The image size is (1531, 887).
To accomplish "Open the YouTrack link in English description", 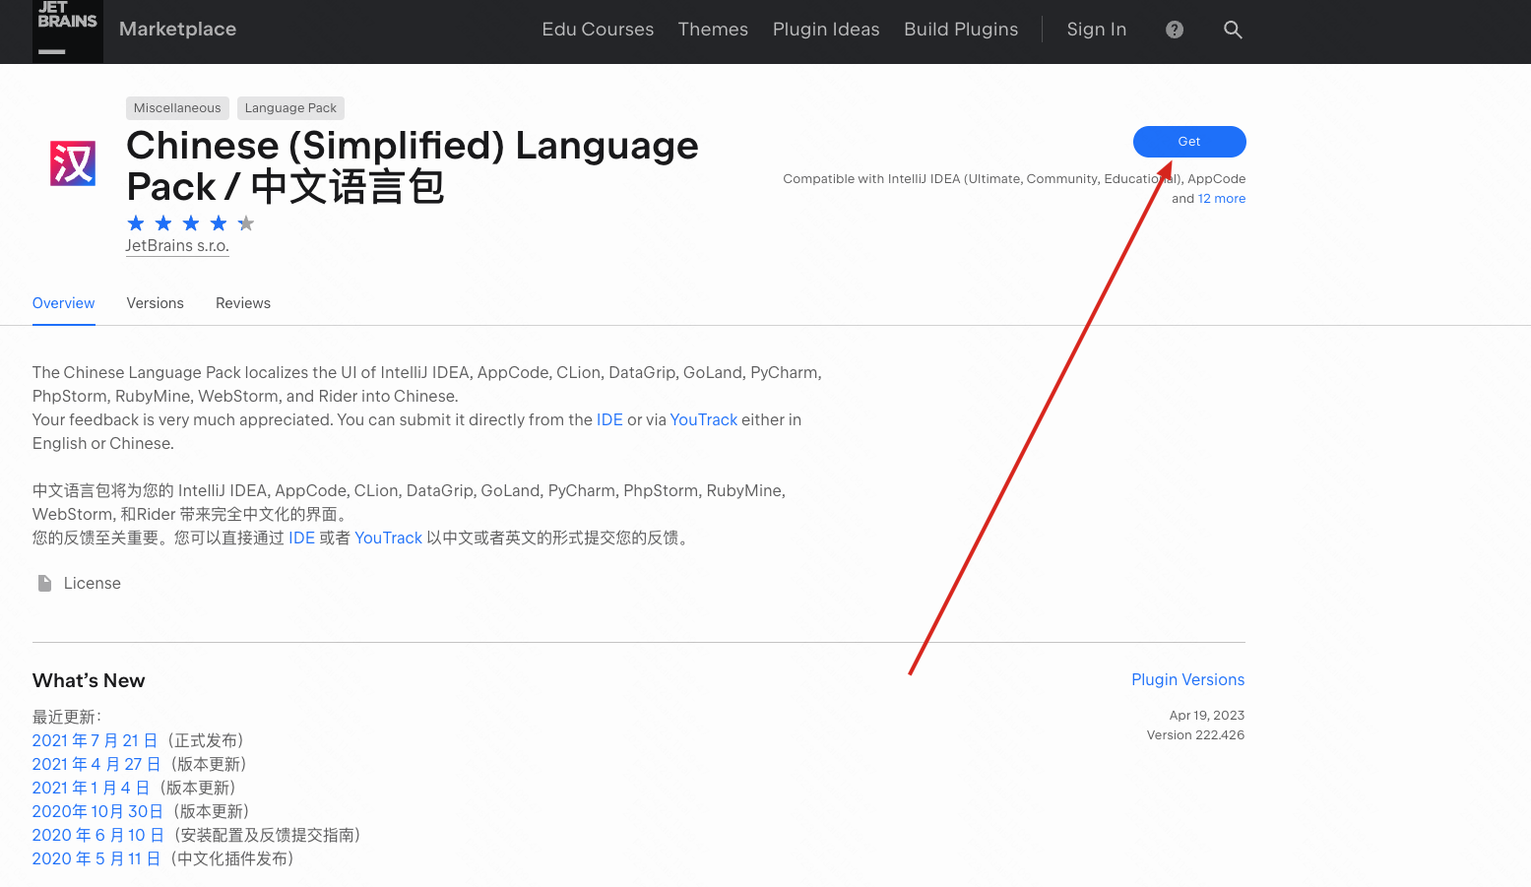I will [703, 419].
